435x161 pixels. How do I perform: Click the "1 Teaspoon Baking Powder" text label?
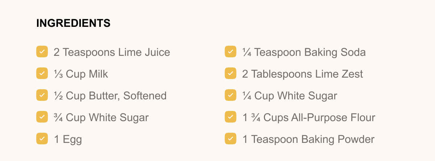pos(308,139)
